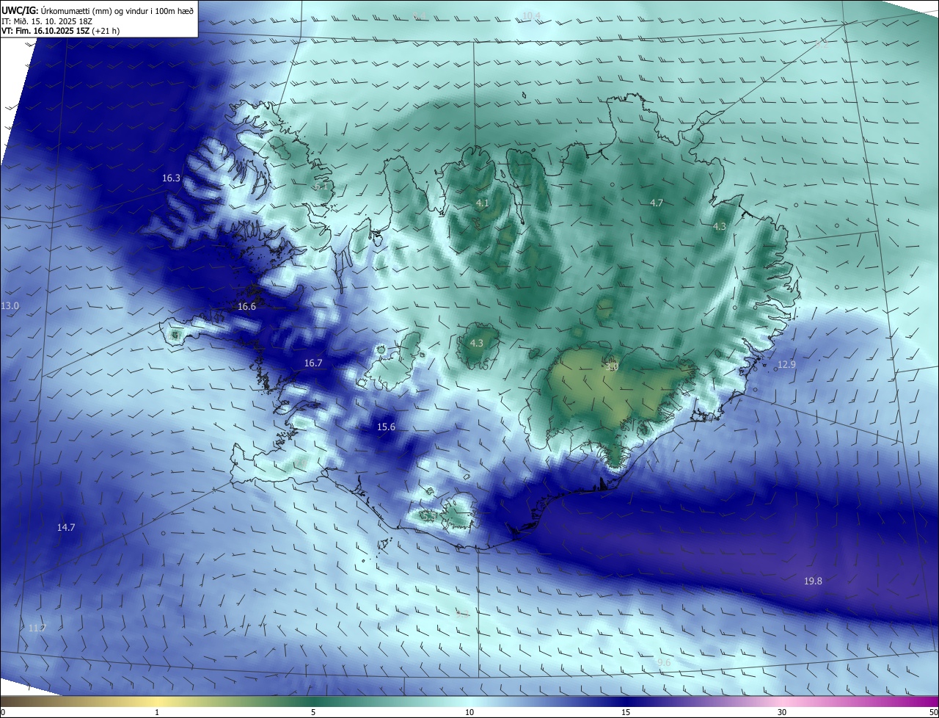Select the initial time 'IT: Mið. 15. 10. 2025 18Z'
This screenshot has width=939, height=718.
click(48, 21)
